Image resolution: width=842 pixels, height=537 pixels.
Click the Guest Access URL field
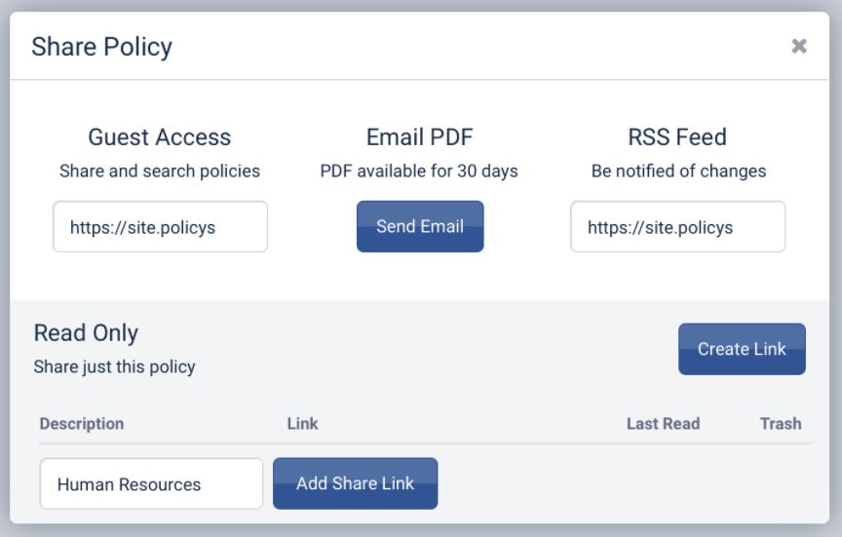pos(160,227)
